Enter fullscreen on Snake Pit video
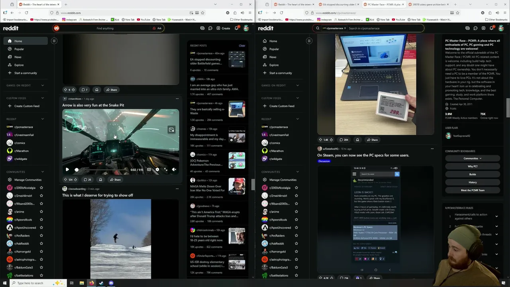The width and height of the screenshot is (510, 287). click(x=166, y=169)
